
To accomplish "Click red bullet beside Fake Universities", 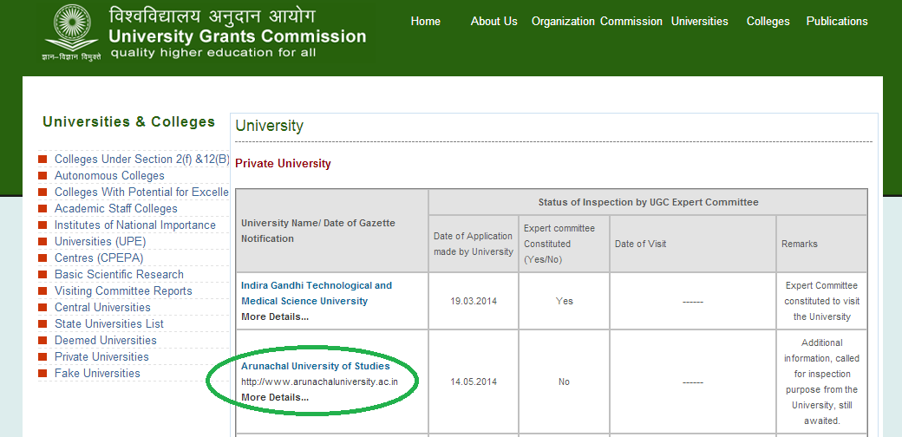I will click(x=42, y=373).
